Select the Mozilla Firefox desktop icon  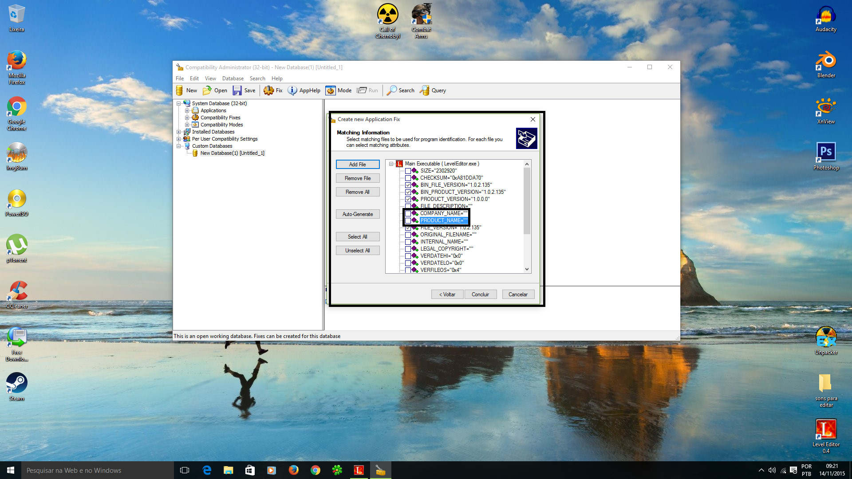pyautogui.click(x=16, y=67)
